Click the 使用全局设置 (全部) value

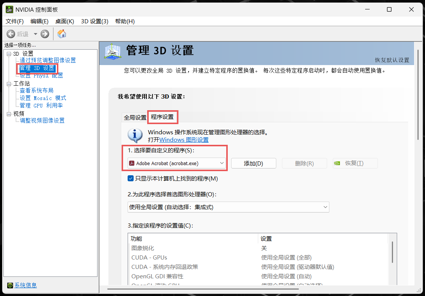[x=286, y=258]
